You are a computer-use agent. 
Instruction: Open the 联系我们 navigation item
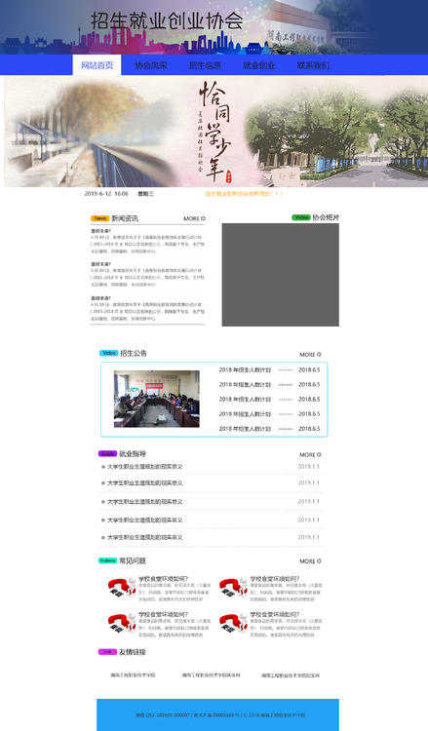pyautogui.click(x=313, y=65)
